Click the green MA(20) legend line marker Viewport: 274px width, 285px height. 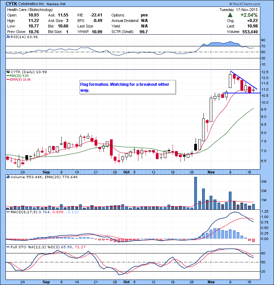coord(8,76)
